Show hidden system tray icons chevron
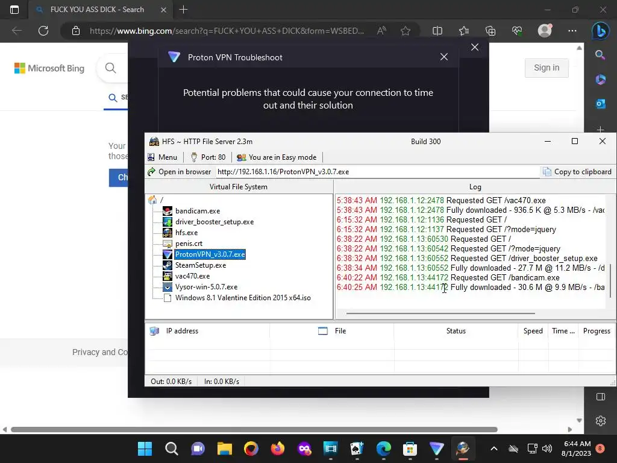Image resolution: width=617 pixels, height=463 pixels. (494, 449)
